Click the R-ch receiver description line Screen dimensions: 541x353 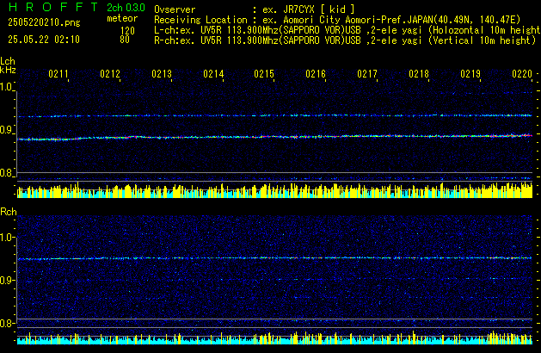click(345, 40)
